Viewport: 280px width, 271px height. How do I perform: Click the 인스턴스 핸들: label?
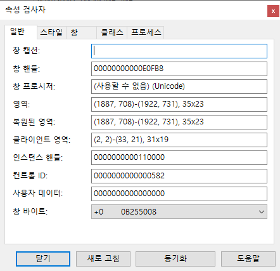point(38,157)
